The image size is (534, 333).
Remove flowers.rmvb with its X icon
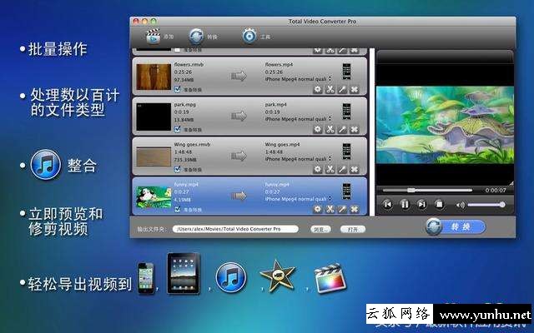354,89
